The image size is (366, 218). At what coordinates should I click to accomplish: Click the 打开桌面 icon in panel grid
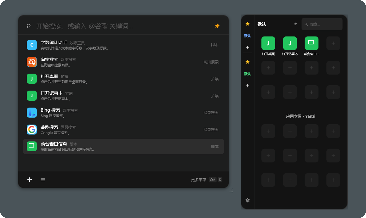pos(268,43)
